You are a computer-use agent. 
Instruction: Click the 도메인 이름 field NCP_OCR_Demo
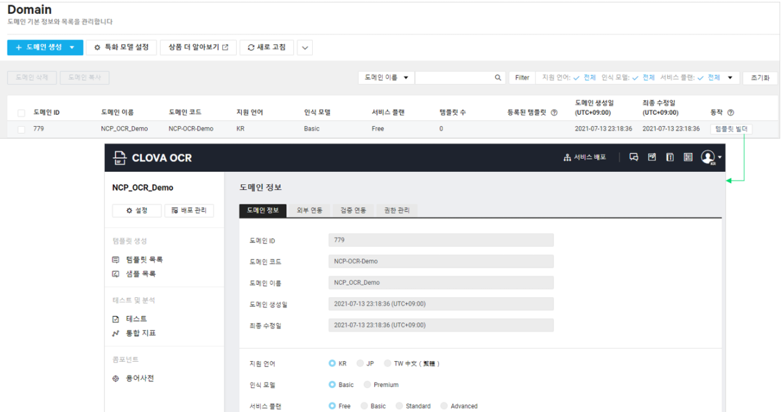(x=441, y=283)
